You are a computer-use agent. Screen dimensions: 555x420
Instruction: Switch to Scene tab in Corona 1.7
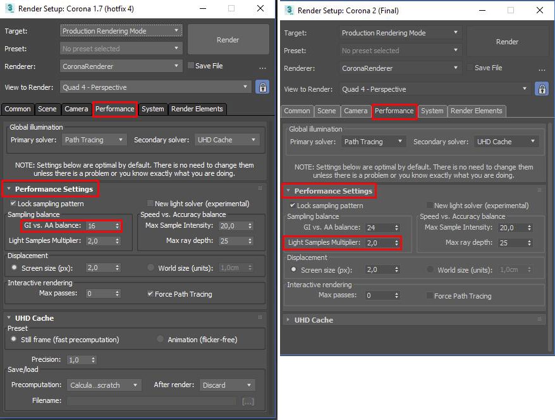coord(47,109)
